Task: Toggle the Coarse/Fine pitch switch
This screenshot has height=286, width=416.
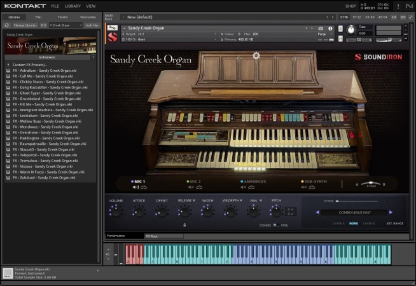Action: pos(275,225)
